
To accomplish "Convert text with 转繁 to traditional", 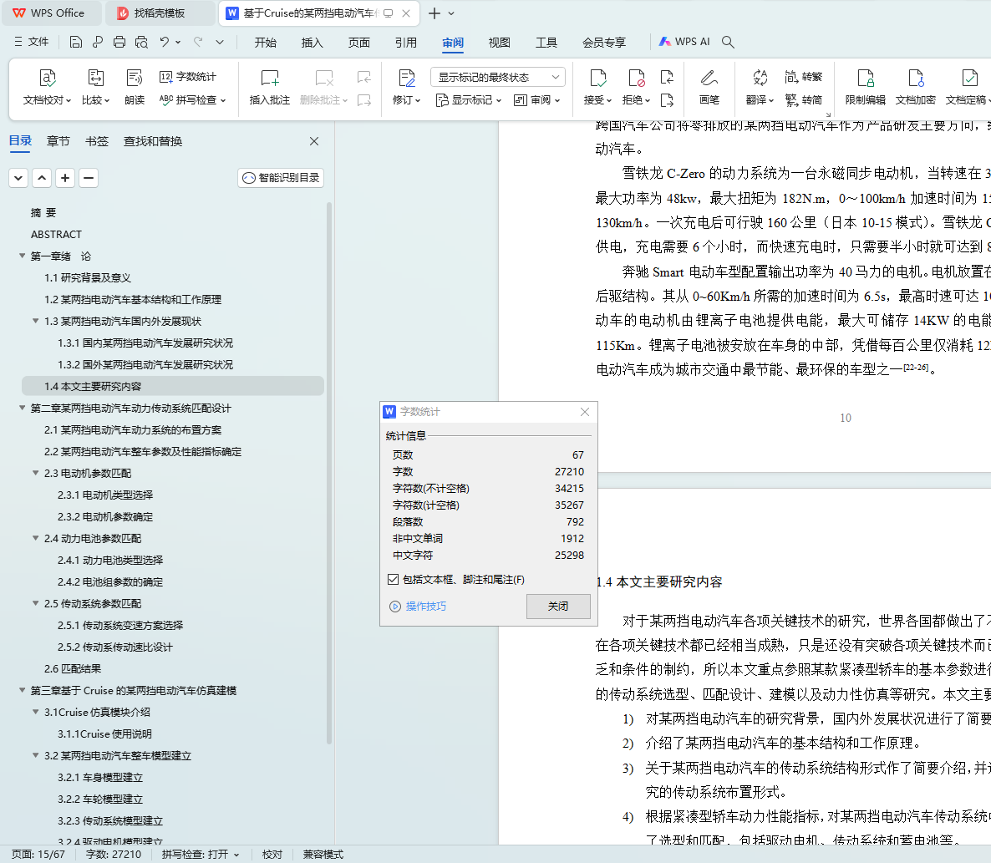I will click(803, 77).
